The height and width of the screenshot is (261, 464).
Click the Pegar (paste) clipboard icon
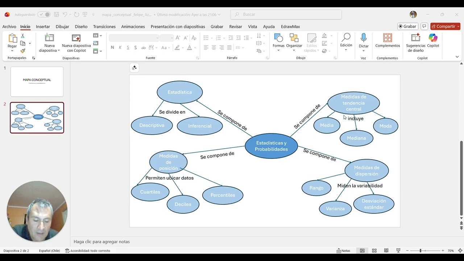coord(12,38)
